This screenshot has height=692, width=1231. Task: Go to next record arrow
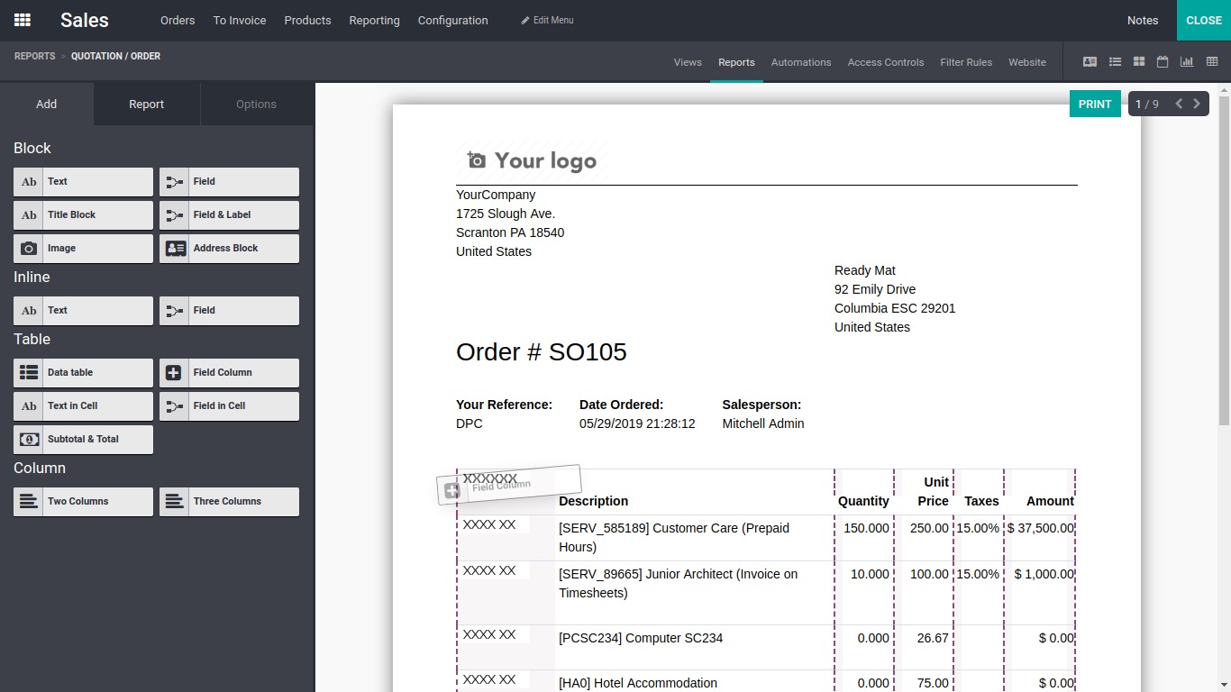(1197, 104)
